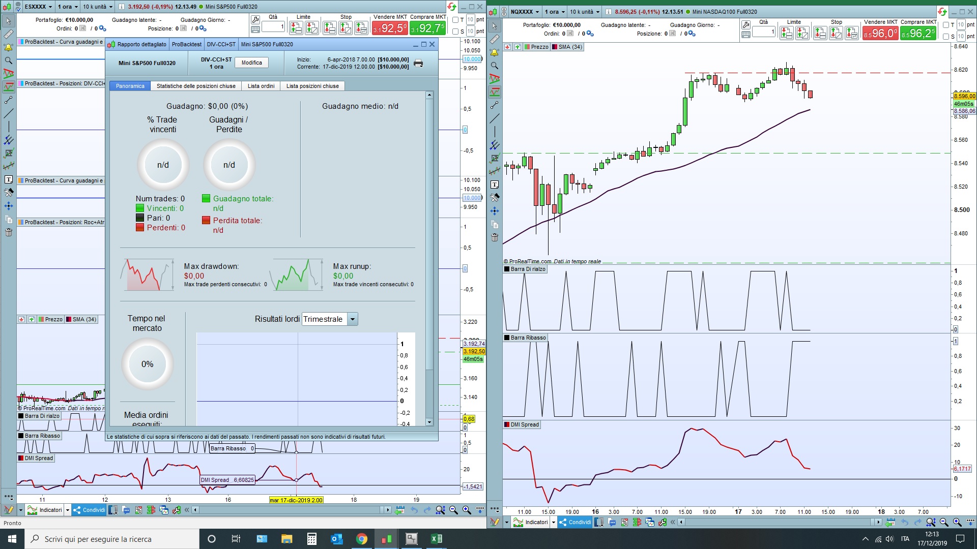Click the Modifica button
Screen dimensions: 977x549
click(252, 63)
